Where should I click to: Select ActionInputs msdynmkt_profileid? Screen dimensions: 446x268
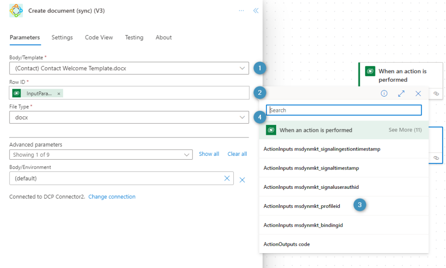coord(344,206)
